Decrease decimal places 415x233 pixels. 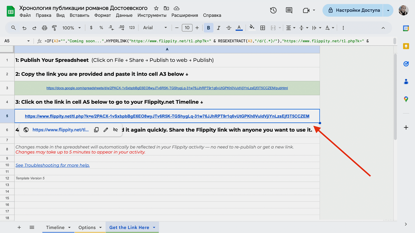click(111, 28)
